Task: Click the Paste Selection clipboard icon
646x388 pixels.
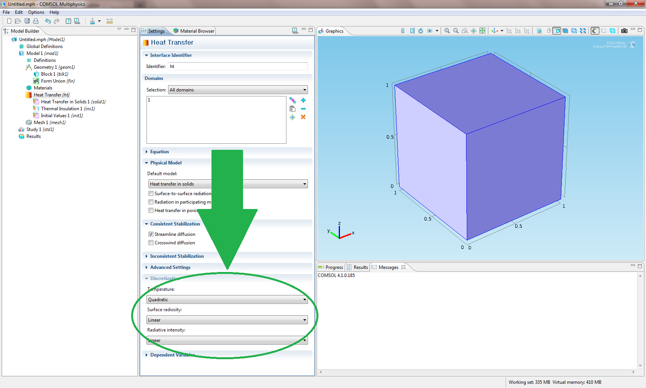Action: pos(293,109)
